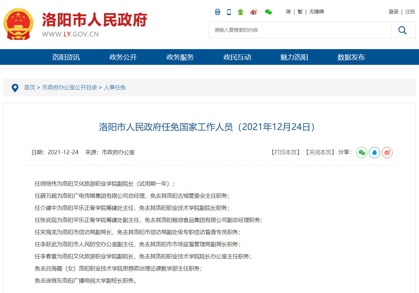419x293 pixels.
Task: Open the 政务公开 menu
Action: click(123, 57)
